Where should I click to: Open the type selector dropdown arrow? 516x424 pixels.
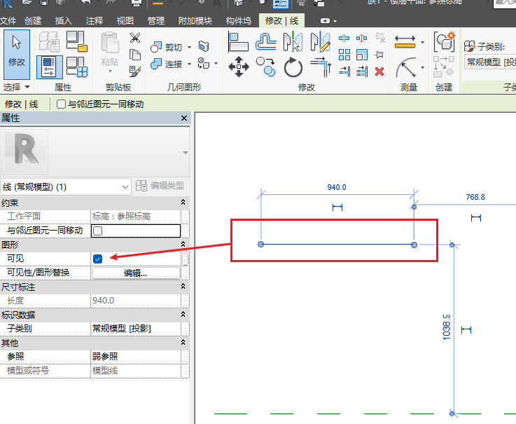[x=186, y=153]
